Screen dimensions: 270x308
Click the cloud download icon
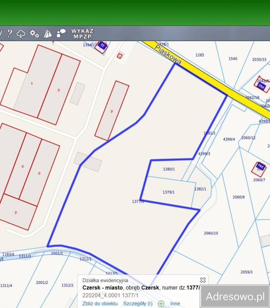click(x=21, y=34)
